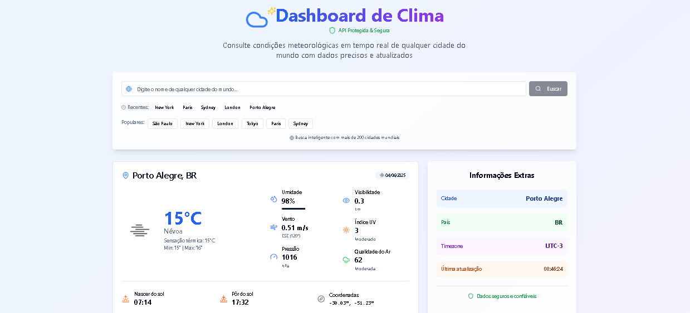This screenshot has width=690, height=313.
Task: Click the location pin icon beside Porto Alegre, BR
Action: 125,176
